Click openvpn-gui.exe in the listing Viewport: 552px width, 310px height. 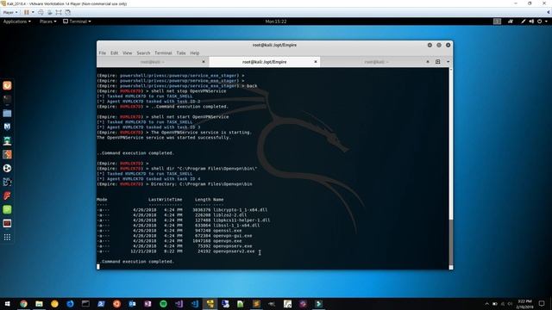click(x=232, y=236)
